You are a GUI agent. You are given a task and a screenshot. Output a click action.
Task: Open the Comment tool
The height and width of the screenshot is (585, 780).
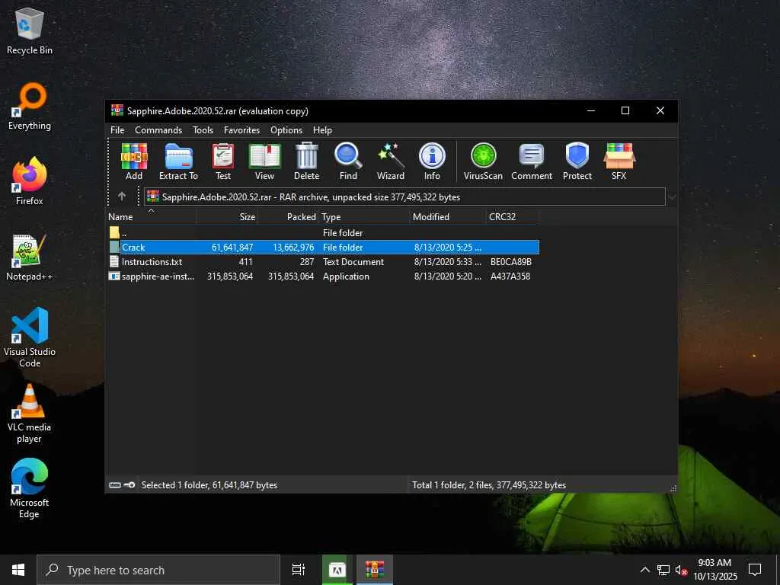[x=532, y=161]
